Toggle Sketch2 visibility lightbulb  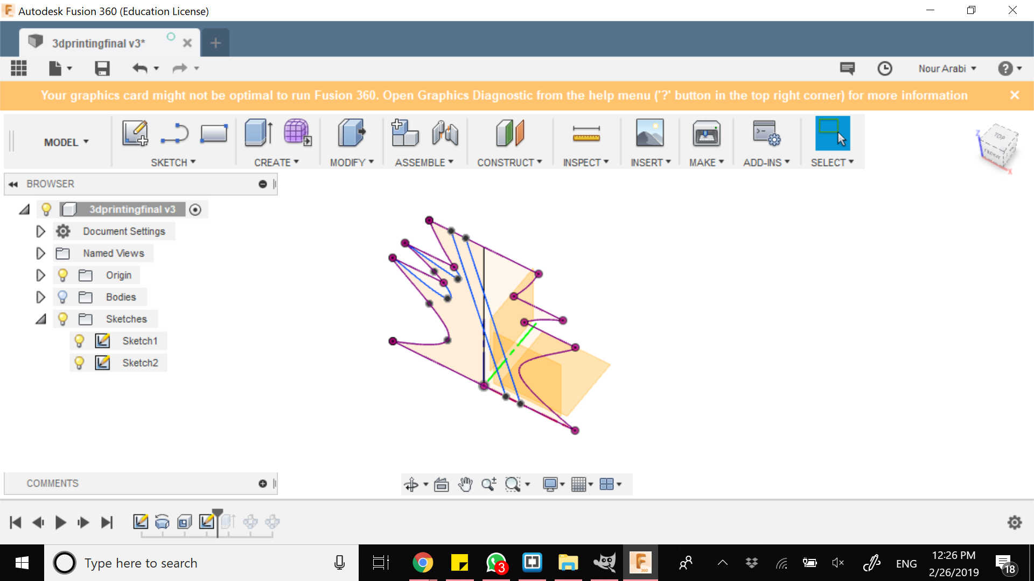(x=79, y=363)
